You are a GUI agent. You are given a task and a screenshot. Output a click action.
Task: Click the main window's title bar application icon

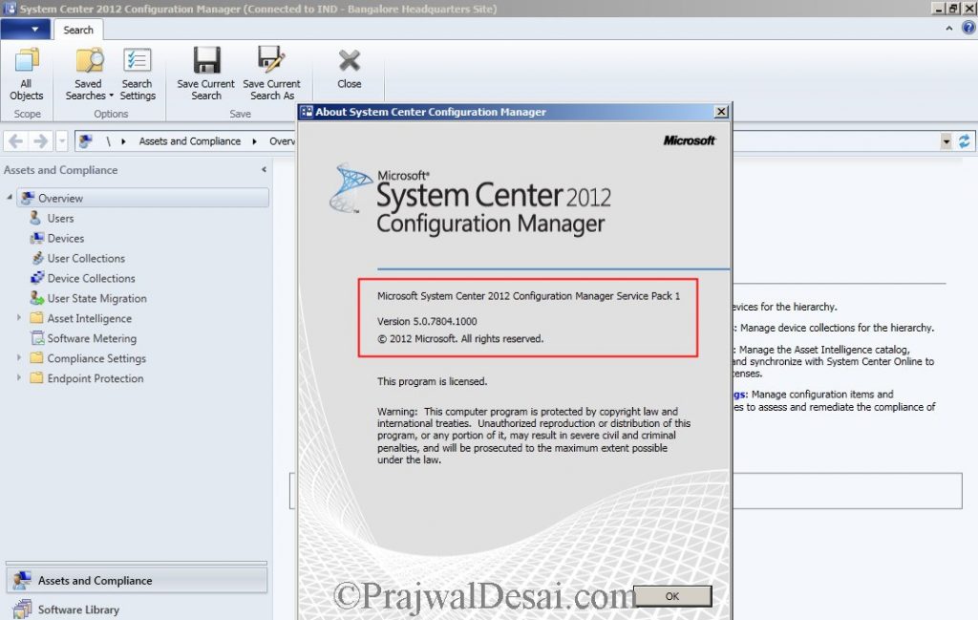click(10, 8)
